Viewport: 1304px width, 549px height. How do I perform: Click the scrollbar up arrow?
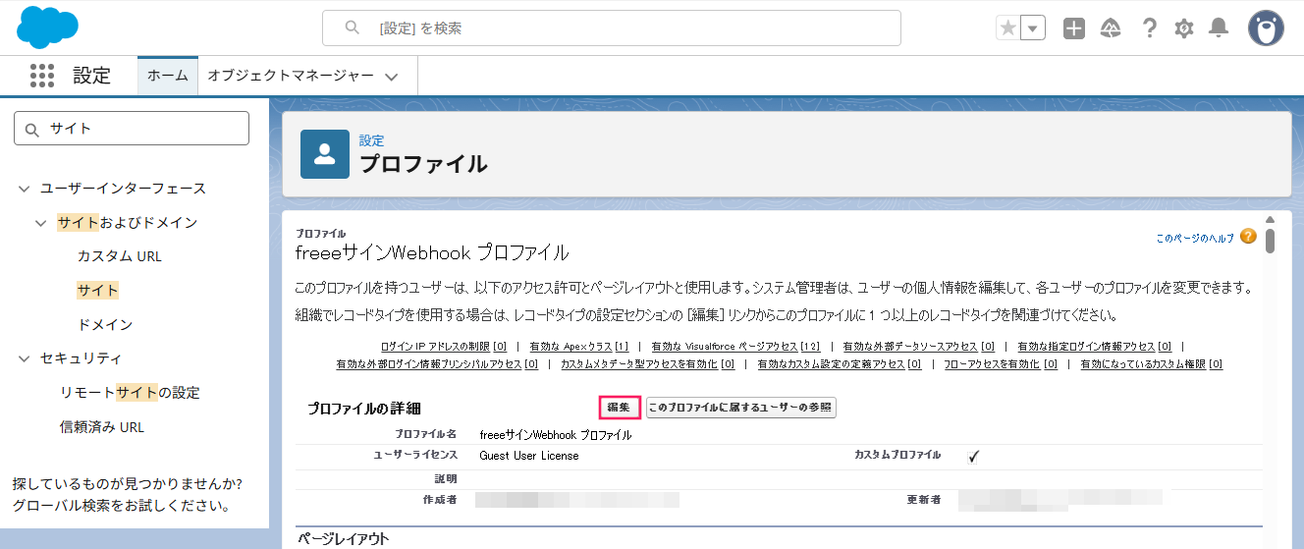coord(1270,219)
